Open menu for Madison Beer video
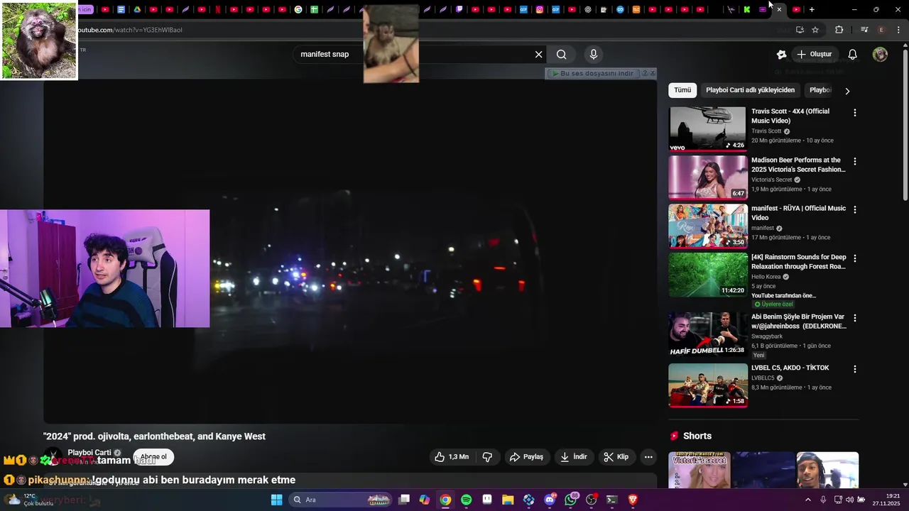The image size is (909, 511). click(x=855, y=161)
